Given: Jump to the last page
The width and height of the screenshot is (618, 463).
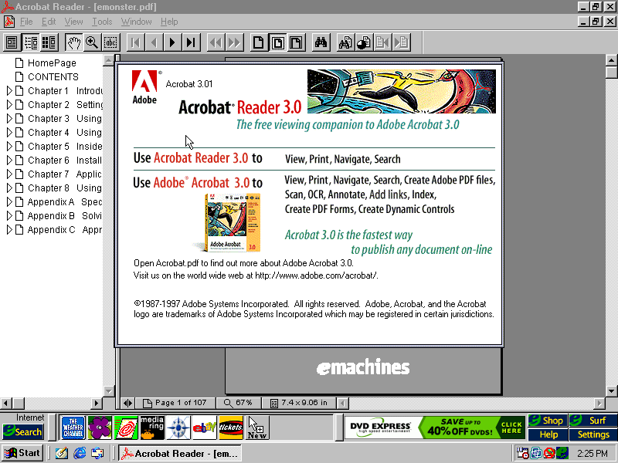Looking at the screenshot, I should 191,42.
